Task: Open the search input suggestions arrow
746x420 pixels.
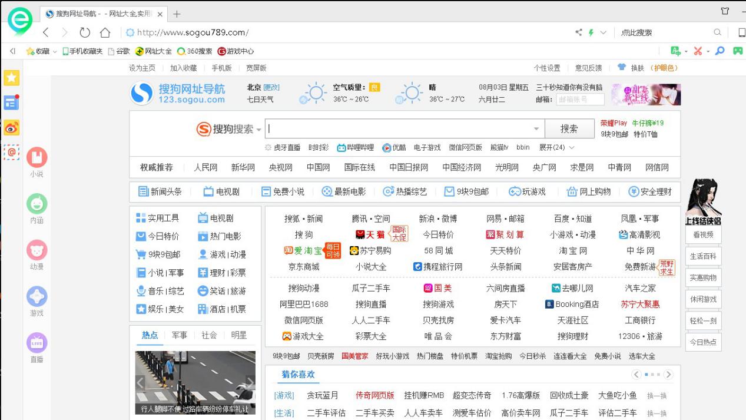Action: (x=536, y=128)
